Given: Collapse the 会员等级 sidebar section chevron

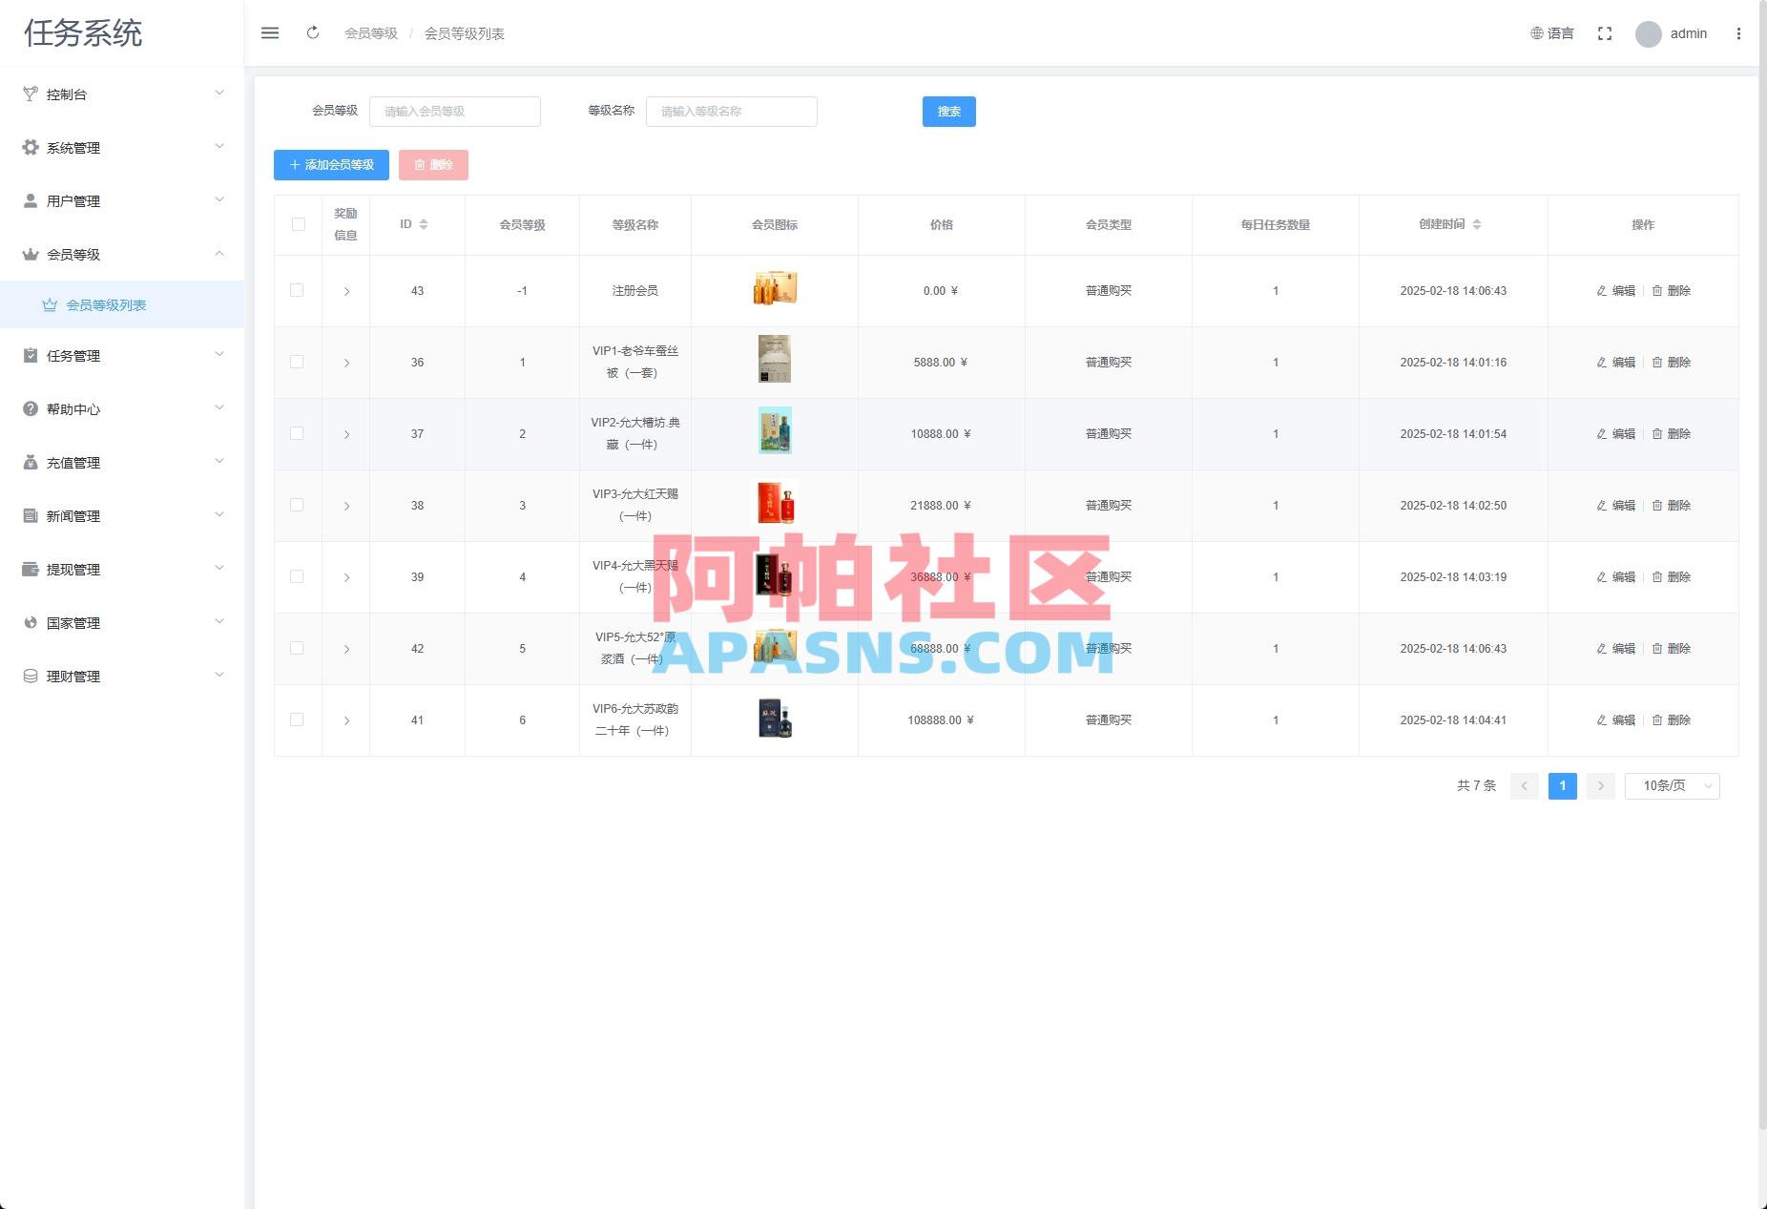Looking at the screenshot, I should point(219,254).
